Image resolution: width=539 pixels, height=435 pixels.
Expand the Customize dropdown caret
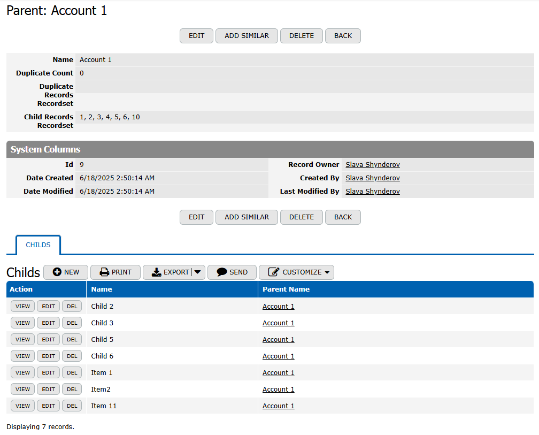327,272
